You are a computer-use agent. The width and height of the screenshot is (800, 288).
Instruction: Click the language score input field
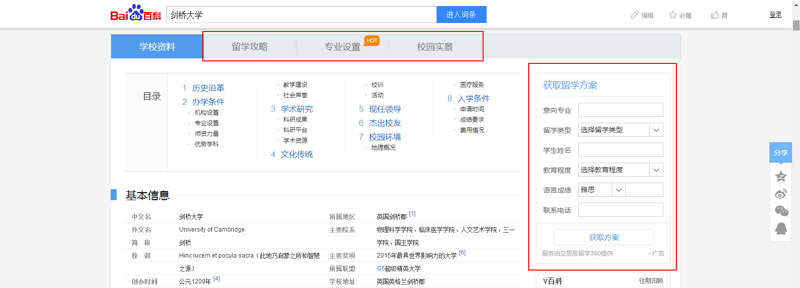click(x=644, y=190)
